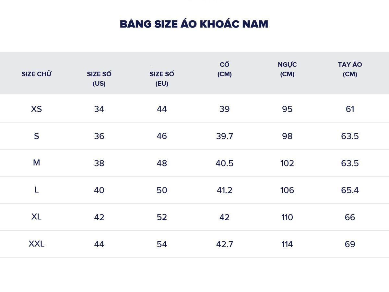This screenshot has width=389, height=292.
Task: Click the 39.7 neck measurement cell
Action: (224, 136)
